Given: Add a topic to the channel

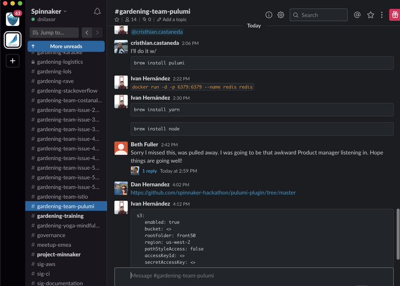Looking at the screenshot, I should click(x=172, y=19).
